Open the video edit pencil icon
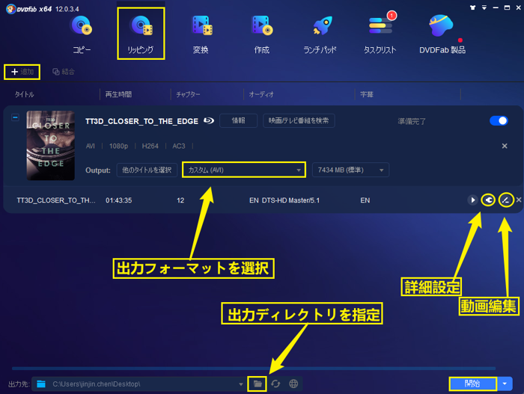This screenshot has height=394, width=524. click(505, 200)
